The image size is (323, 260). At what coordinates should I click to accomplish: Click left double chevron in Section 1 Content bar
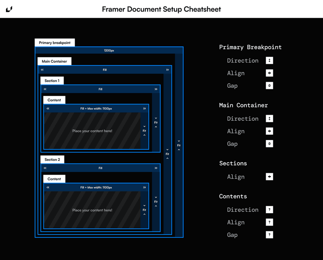click(48, 108)
